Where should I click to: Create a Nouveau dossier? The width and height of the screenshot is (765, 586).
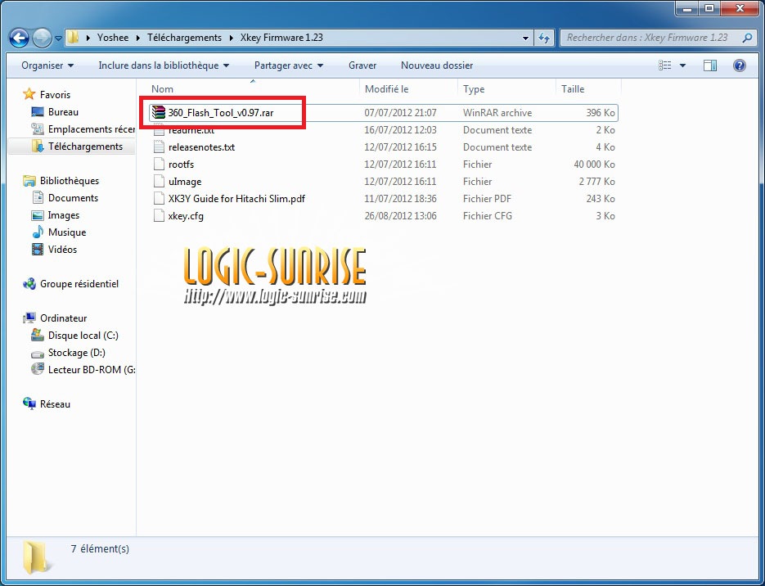pyautogui.click(x=437, y=65)
